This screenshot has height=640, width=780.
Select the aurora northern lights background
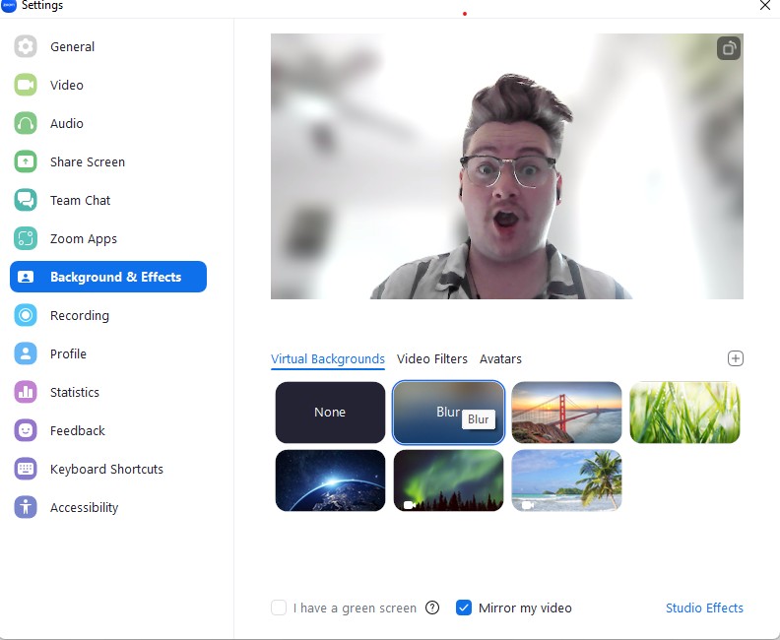[x=448, y=480]
